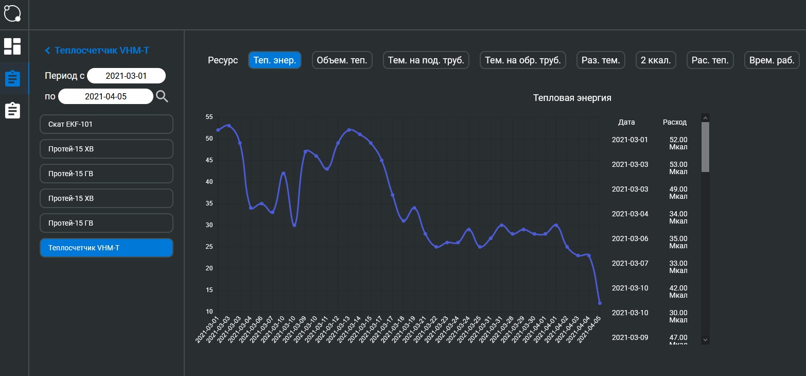Screen dimensions: 806x376
Task: Click the first chart data point at 2021-03-01
Action: pos(218,130)
